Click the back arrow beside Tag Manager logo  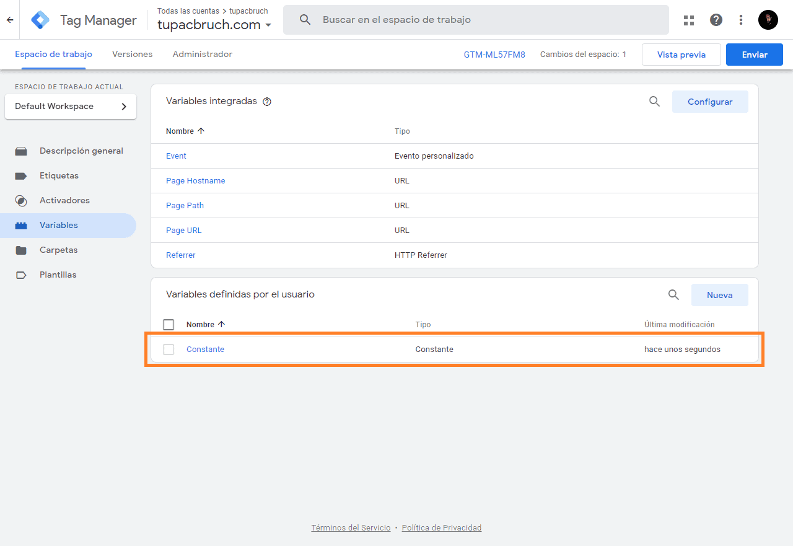[x=9, y=19]
